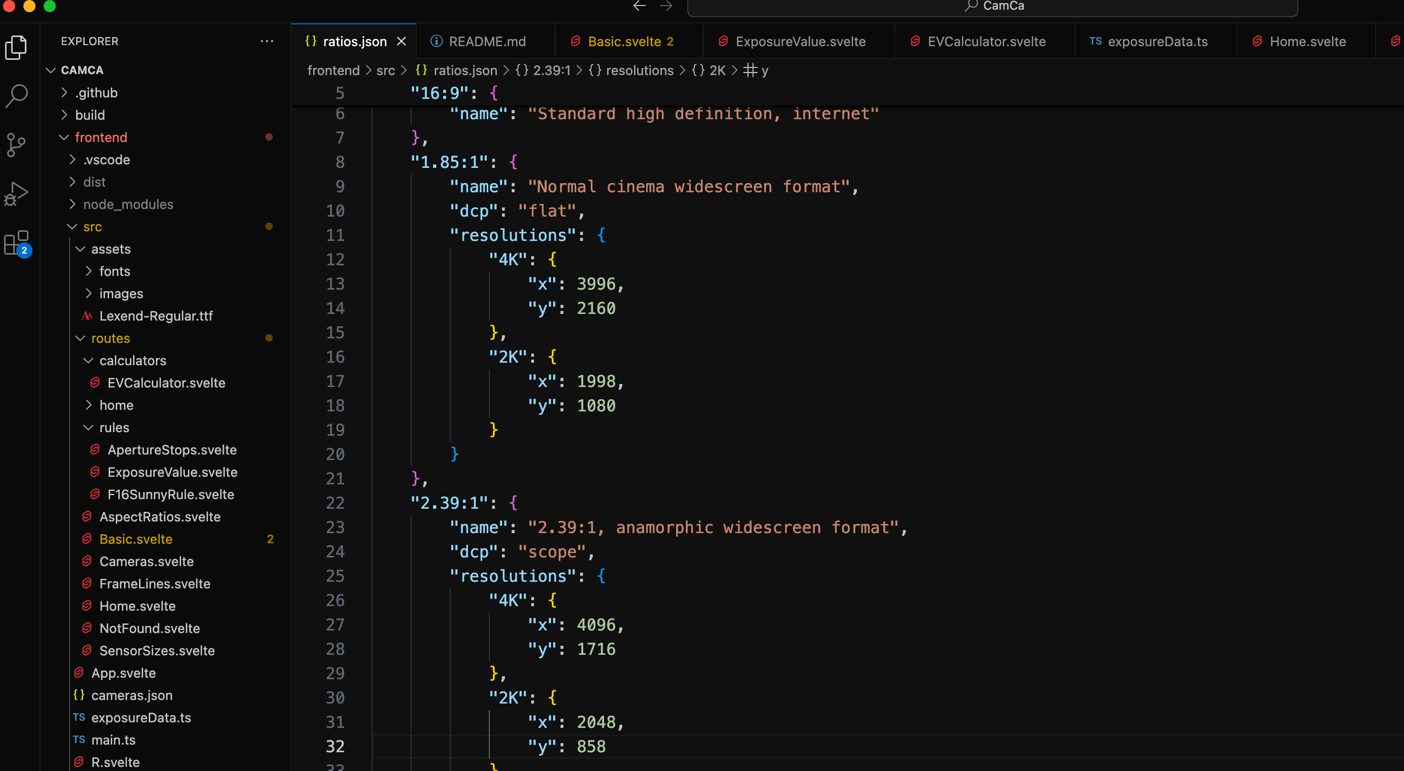Image resolution: width=1404 pixels, height=771 pixels.
Task: Open the Explorer view icon
Action: [x=16, y=48]
